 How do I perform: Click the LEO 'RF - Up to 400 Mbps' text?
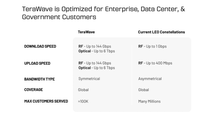tap(155, 63)
